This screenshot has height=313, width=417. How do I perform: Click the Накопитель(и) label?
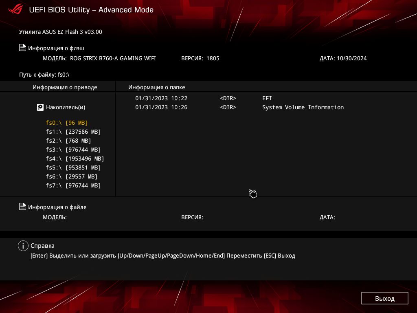pyautogui.click(x=66, y=107)
